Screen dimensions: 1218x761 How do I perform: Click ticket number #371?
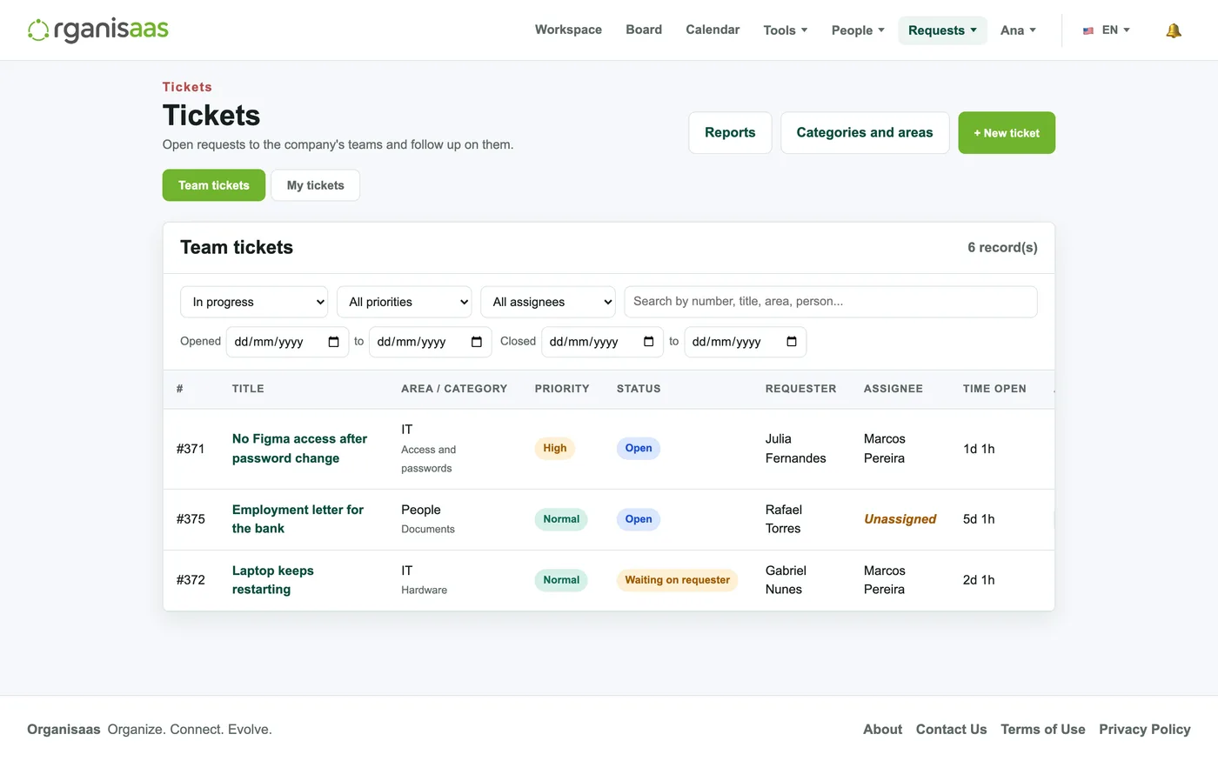[x=191, y=449]
